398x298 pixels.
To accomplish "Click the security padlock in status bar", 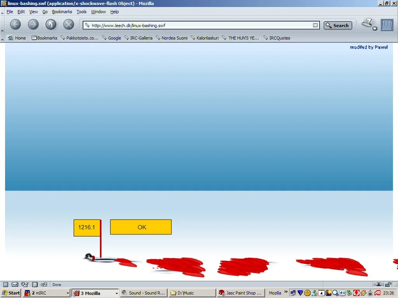I will coord(388,284).
